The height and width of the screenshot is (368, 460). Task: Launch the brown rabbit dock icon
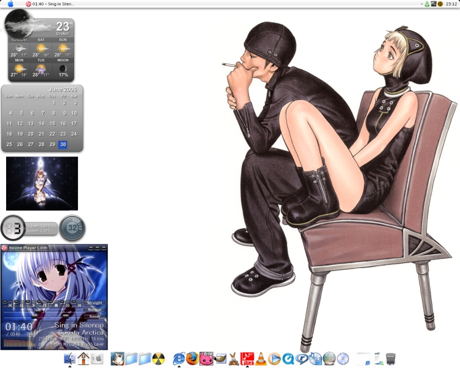[234, 359]
